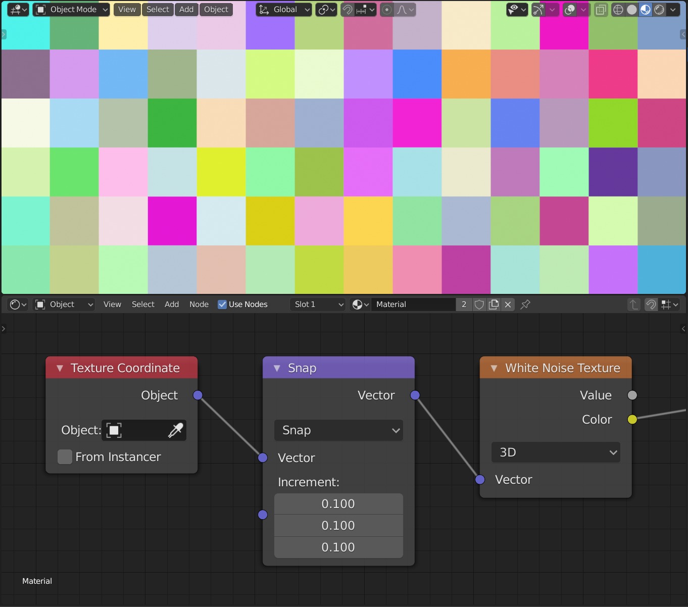This screenshot has width=688, height=607.
Task: Open the Node menu
Action: tap(199, 305)
